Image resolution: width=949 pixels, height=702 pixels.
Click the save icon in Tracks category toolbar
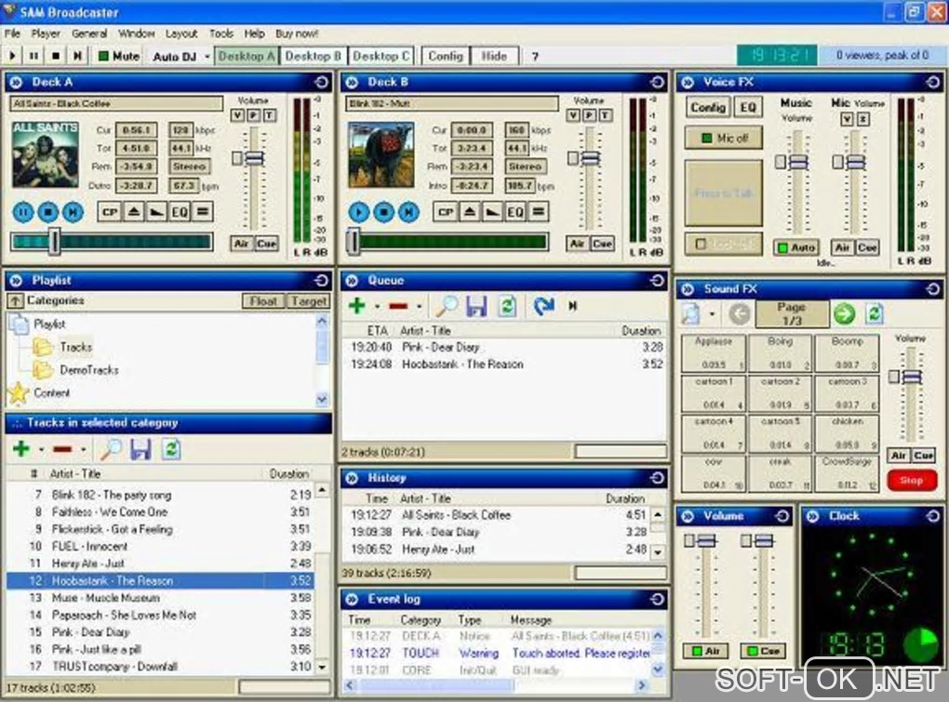point(140,449)
